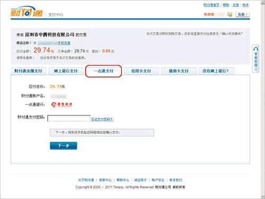The height and width of the screenshot is (199, 265).
Task: Switch to the 网上银行支付 tab
Action: (x=66, y=71)
